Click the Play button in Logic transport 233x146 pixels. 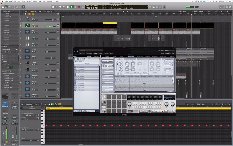pos(72,7)
